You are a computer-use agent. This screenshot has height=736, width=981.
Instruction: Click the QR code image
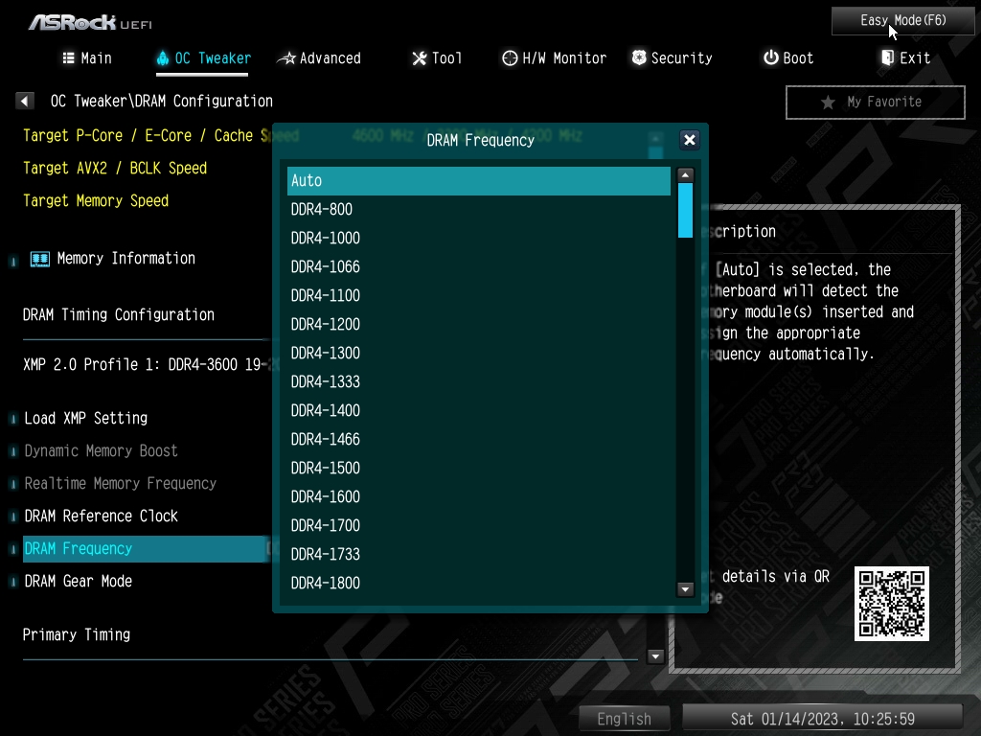tap(892, 604)
